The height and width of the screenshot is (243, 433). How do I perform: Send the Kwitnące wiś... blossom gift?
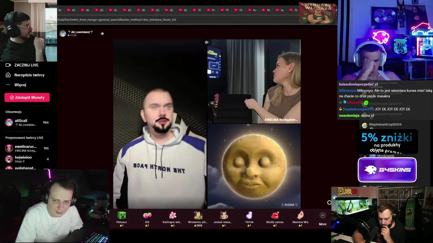173,215
